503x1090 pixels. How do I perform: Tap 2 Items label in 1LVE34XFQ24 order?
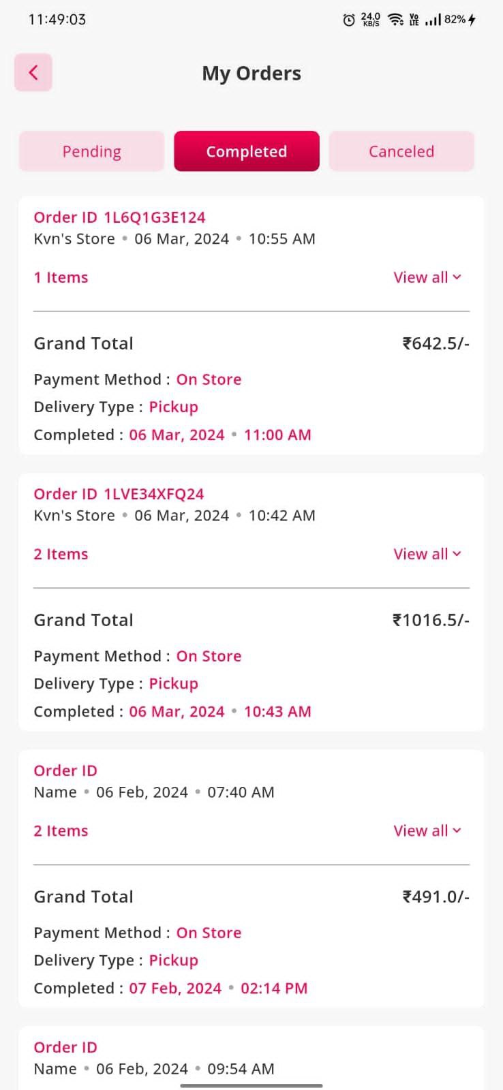61,554
